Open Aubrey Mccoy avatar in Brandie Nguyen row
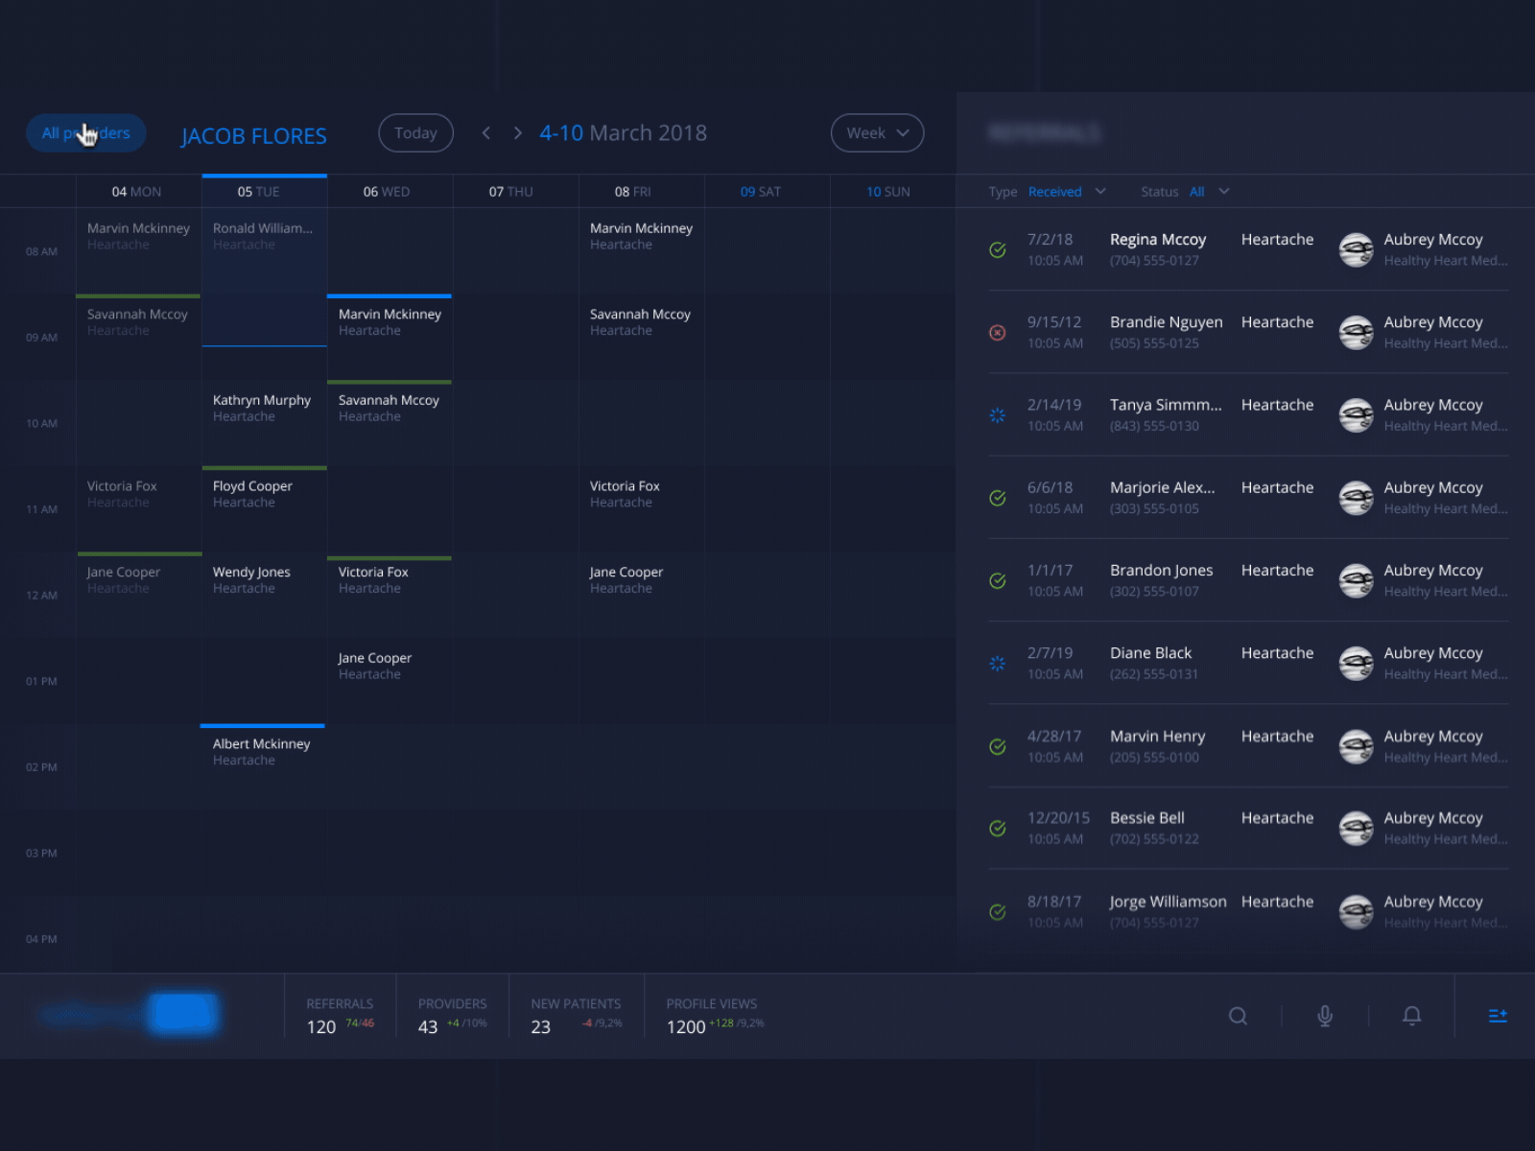Screen dimensions: 1535x1151 point(1356,333)
